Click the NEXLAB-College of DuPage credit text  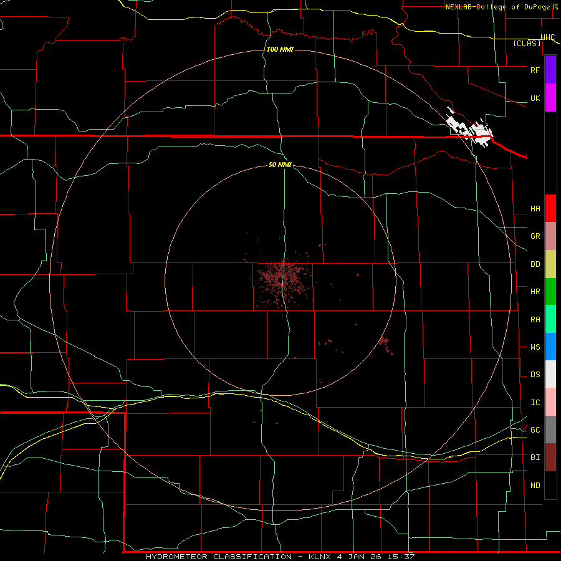497,7
